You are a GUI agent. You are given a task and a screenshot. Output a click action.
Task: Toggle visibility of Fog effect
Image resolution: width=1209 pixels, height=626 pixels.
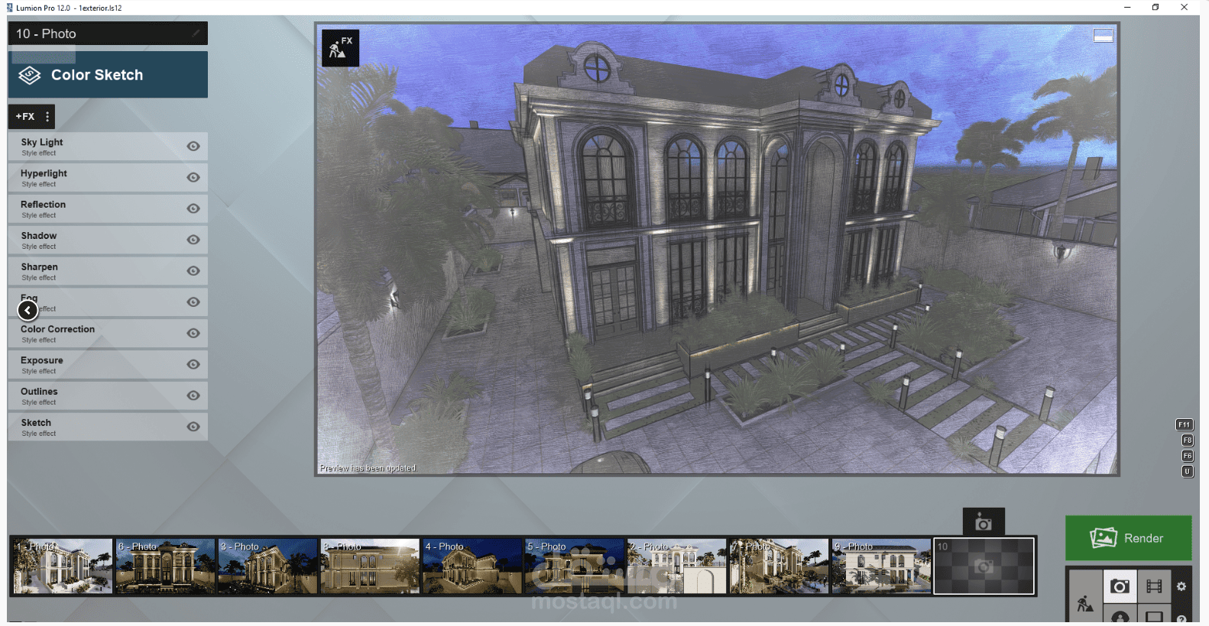tap(193, 302)
